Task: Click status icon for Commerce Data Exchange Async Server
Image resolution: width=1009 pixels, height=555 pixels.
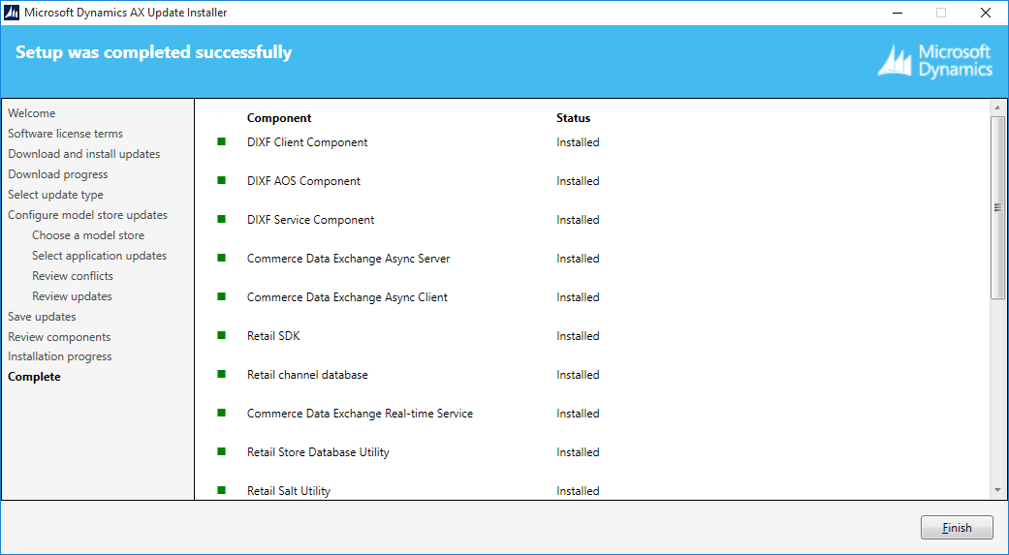Action: pos(221,258)
